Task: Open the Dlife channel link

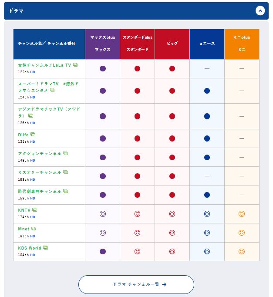Action: pyautogui.click(x=23, y=135)
